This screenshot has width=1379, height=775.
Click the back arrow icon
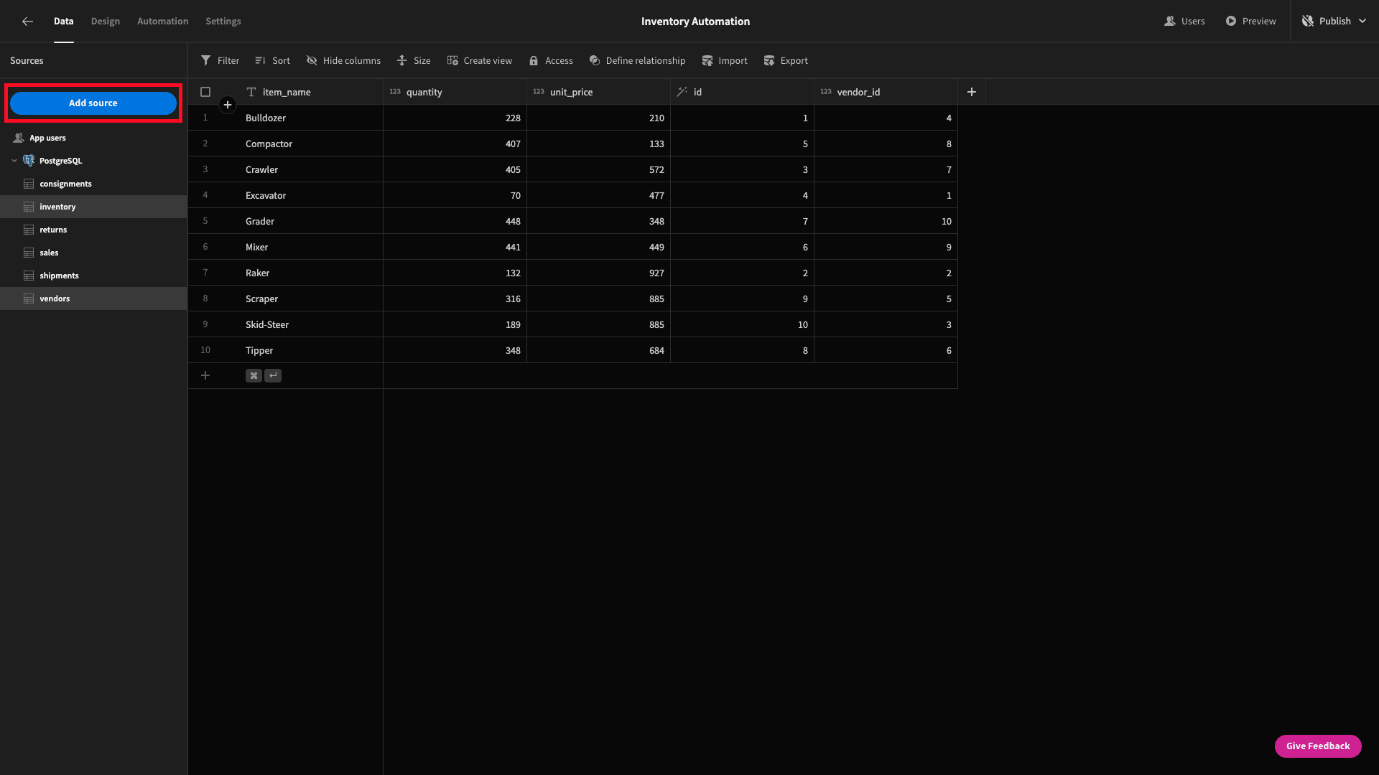(x=27, y=22)
